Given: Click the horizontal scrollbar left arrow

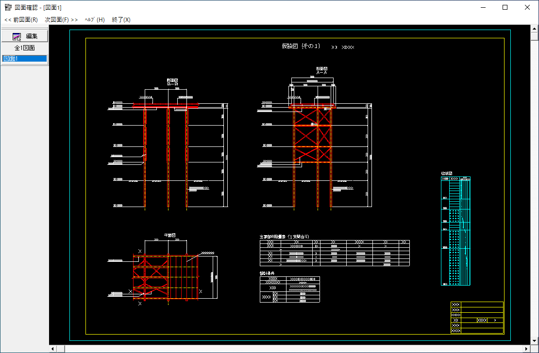Looking at the screenshot, I should (53, 349).
